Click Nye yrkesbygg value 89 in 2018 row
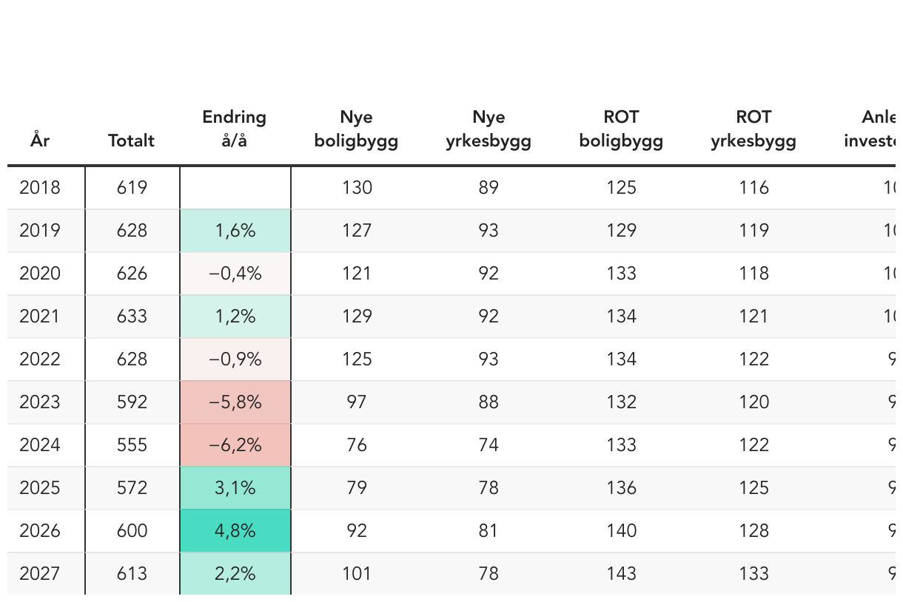This screenshot has width=903, height=602. pos(489,188)
